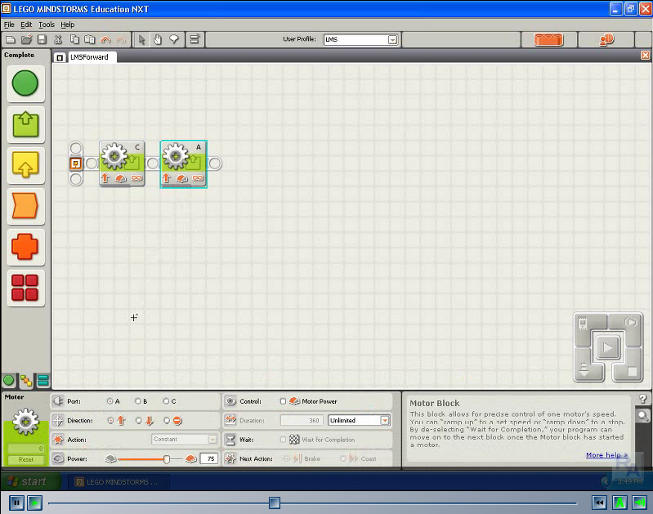Click the Cut scissors icon
The height and width of the screenshot is (514, 653).
[x=58, y=39]
